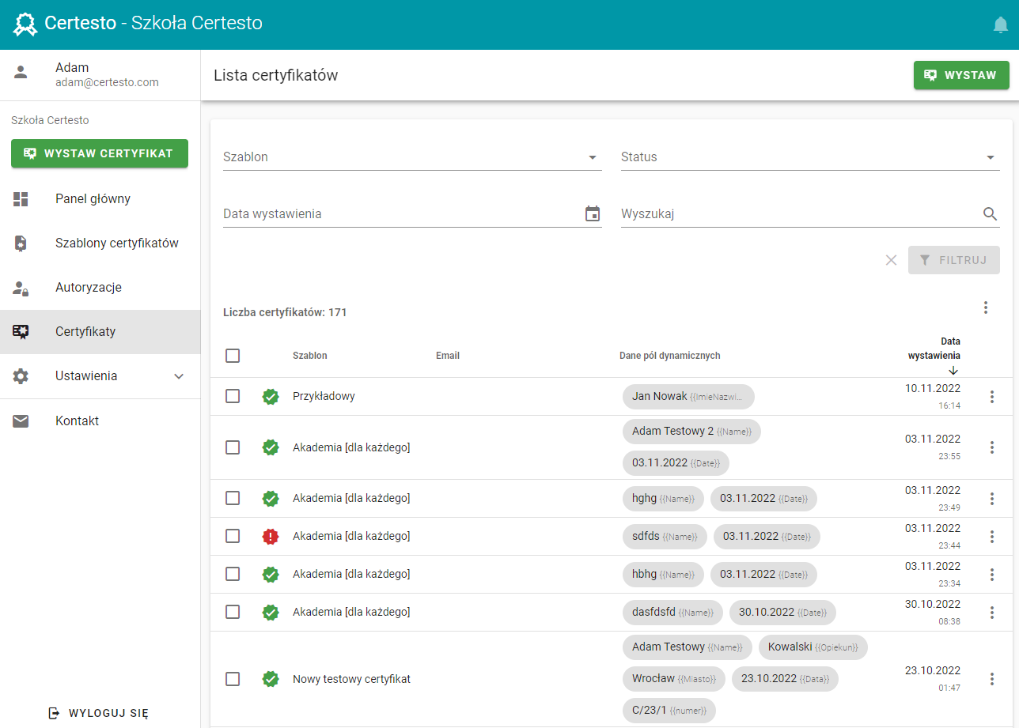Screen dimensions: 1019x728
Task: Check the checkbox for the hbhg row
Action: (233, 574)
